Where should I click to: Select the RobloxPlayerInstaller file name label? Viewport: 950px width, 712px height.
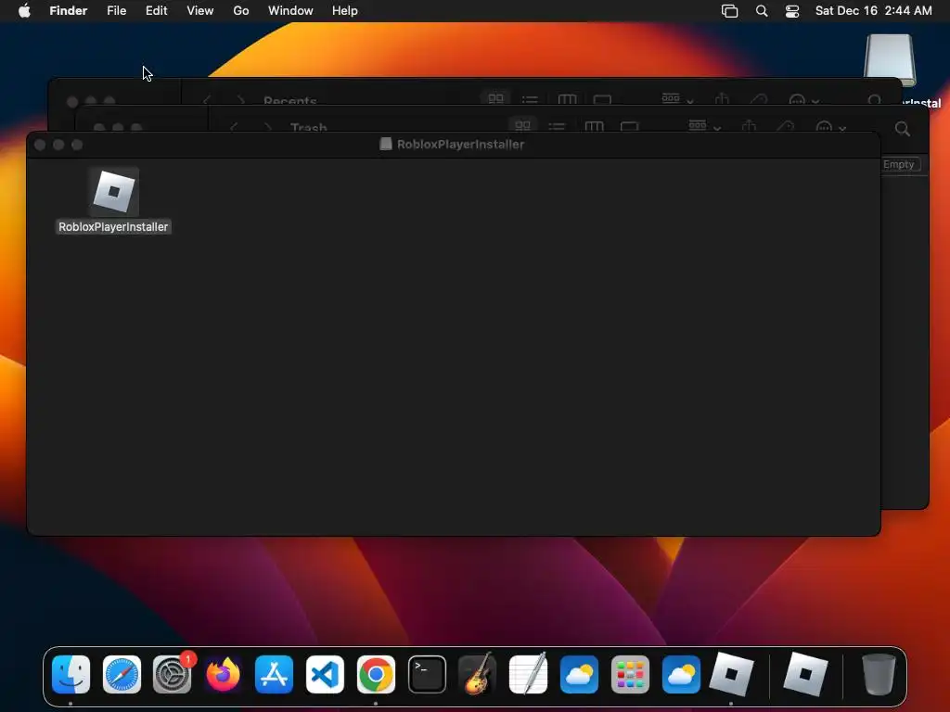[x=113, y=227]
